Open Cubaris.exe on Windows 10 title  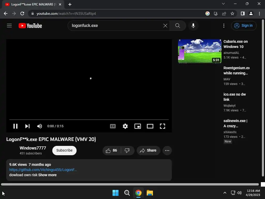tap(235, 44)
